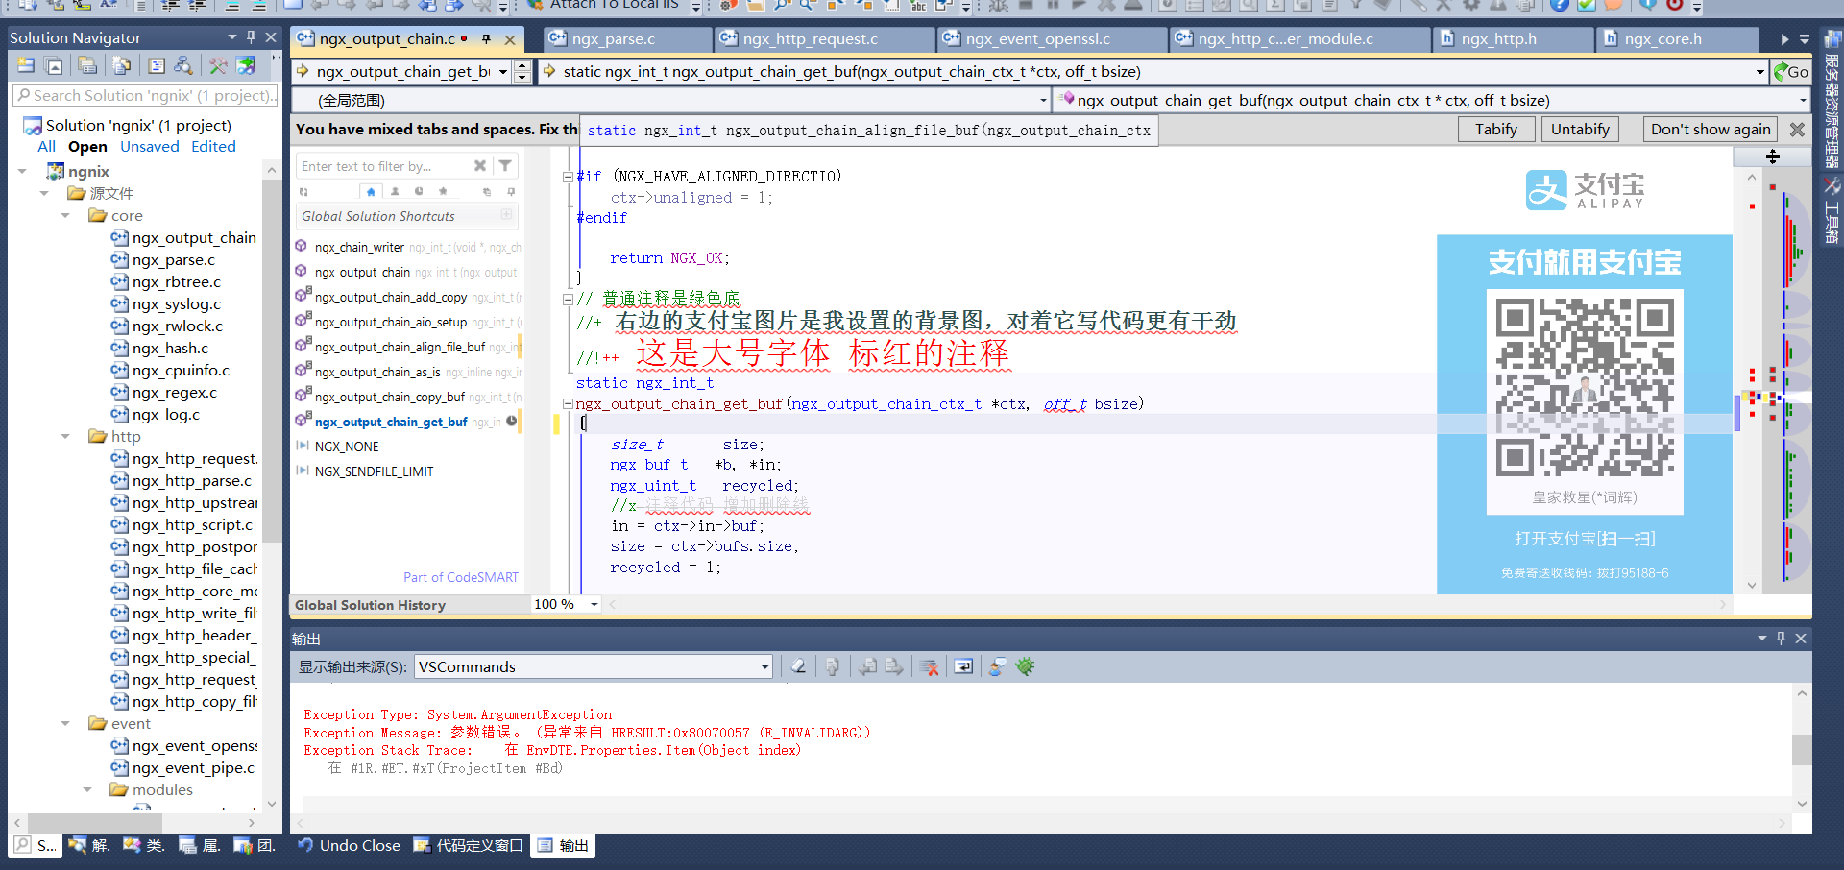Click the copy/refresh documents icon in Solution Navigator toolbar
Image resolution: width=1844 pixels, height=870 pixels.
pyautogui.click(x=122, y=65)
